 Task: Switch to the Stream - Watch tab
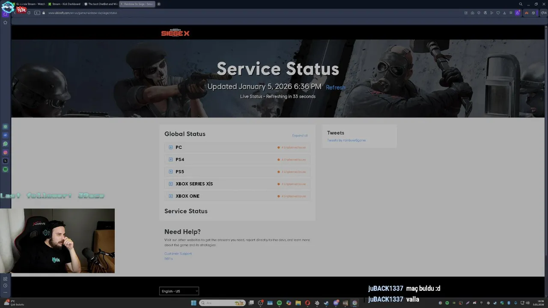coord(30,4)
